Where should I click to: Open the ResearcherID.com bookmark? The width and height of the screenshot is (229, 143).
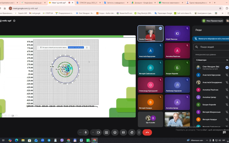pyautogui.click(x=125, y=13)
